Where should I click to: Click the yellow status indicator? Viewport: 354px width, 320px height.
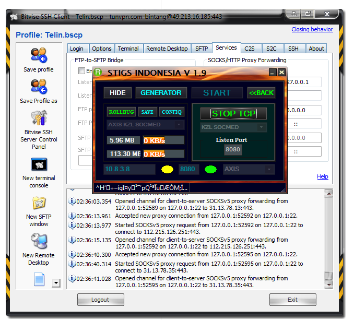point(167,169)
